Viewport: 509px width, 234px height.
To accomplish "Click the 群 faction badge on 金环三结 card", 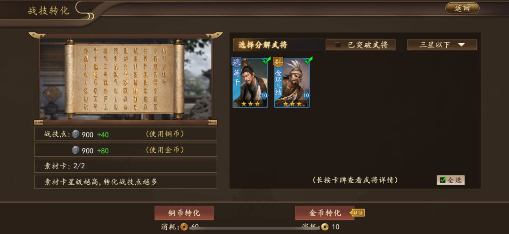I will click(x=278, y=62).
